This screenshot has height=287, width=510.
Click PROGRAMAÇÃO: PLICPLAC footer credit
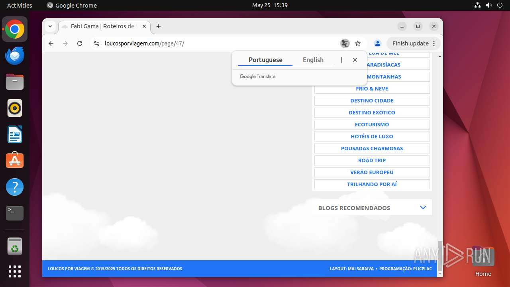[406, 269]
